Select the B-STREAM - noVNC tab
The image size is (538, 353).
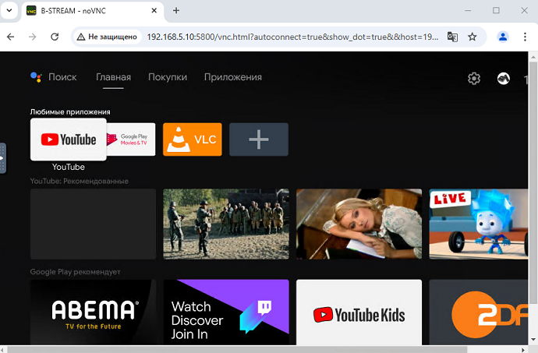coord(93,11)
